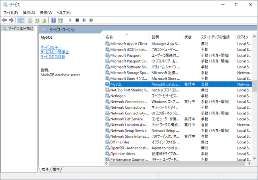This screenshot has height=180, width=258.
Task: Click Microsoft App-V Client gear icon
Action: point(107,44)
